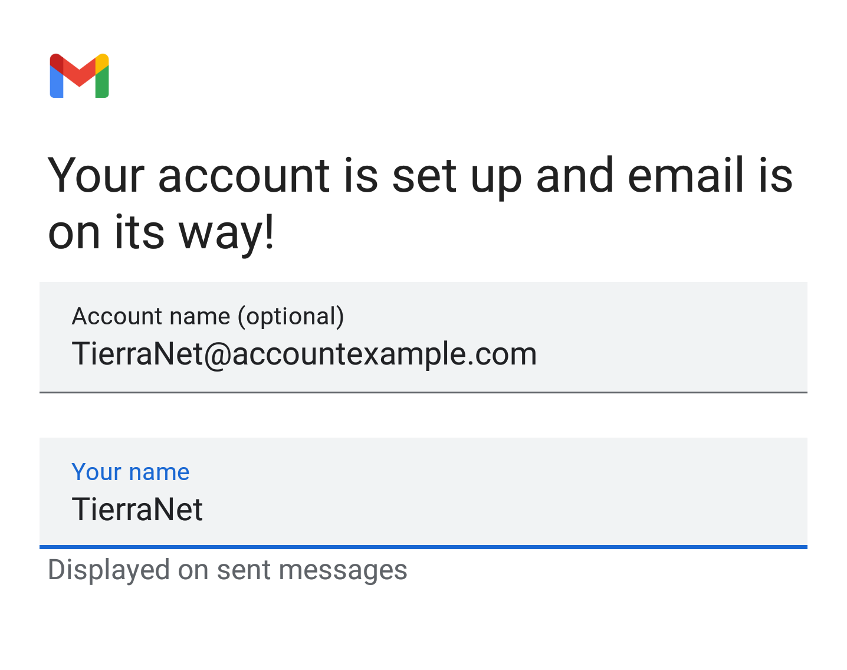The height and width of the screenshot is (670, 847).
Task: Click the red envelope center of Gmail logo
Action: [80, 72]
